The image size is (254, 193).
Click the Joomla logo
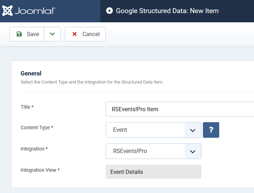(x=28, y=11)
